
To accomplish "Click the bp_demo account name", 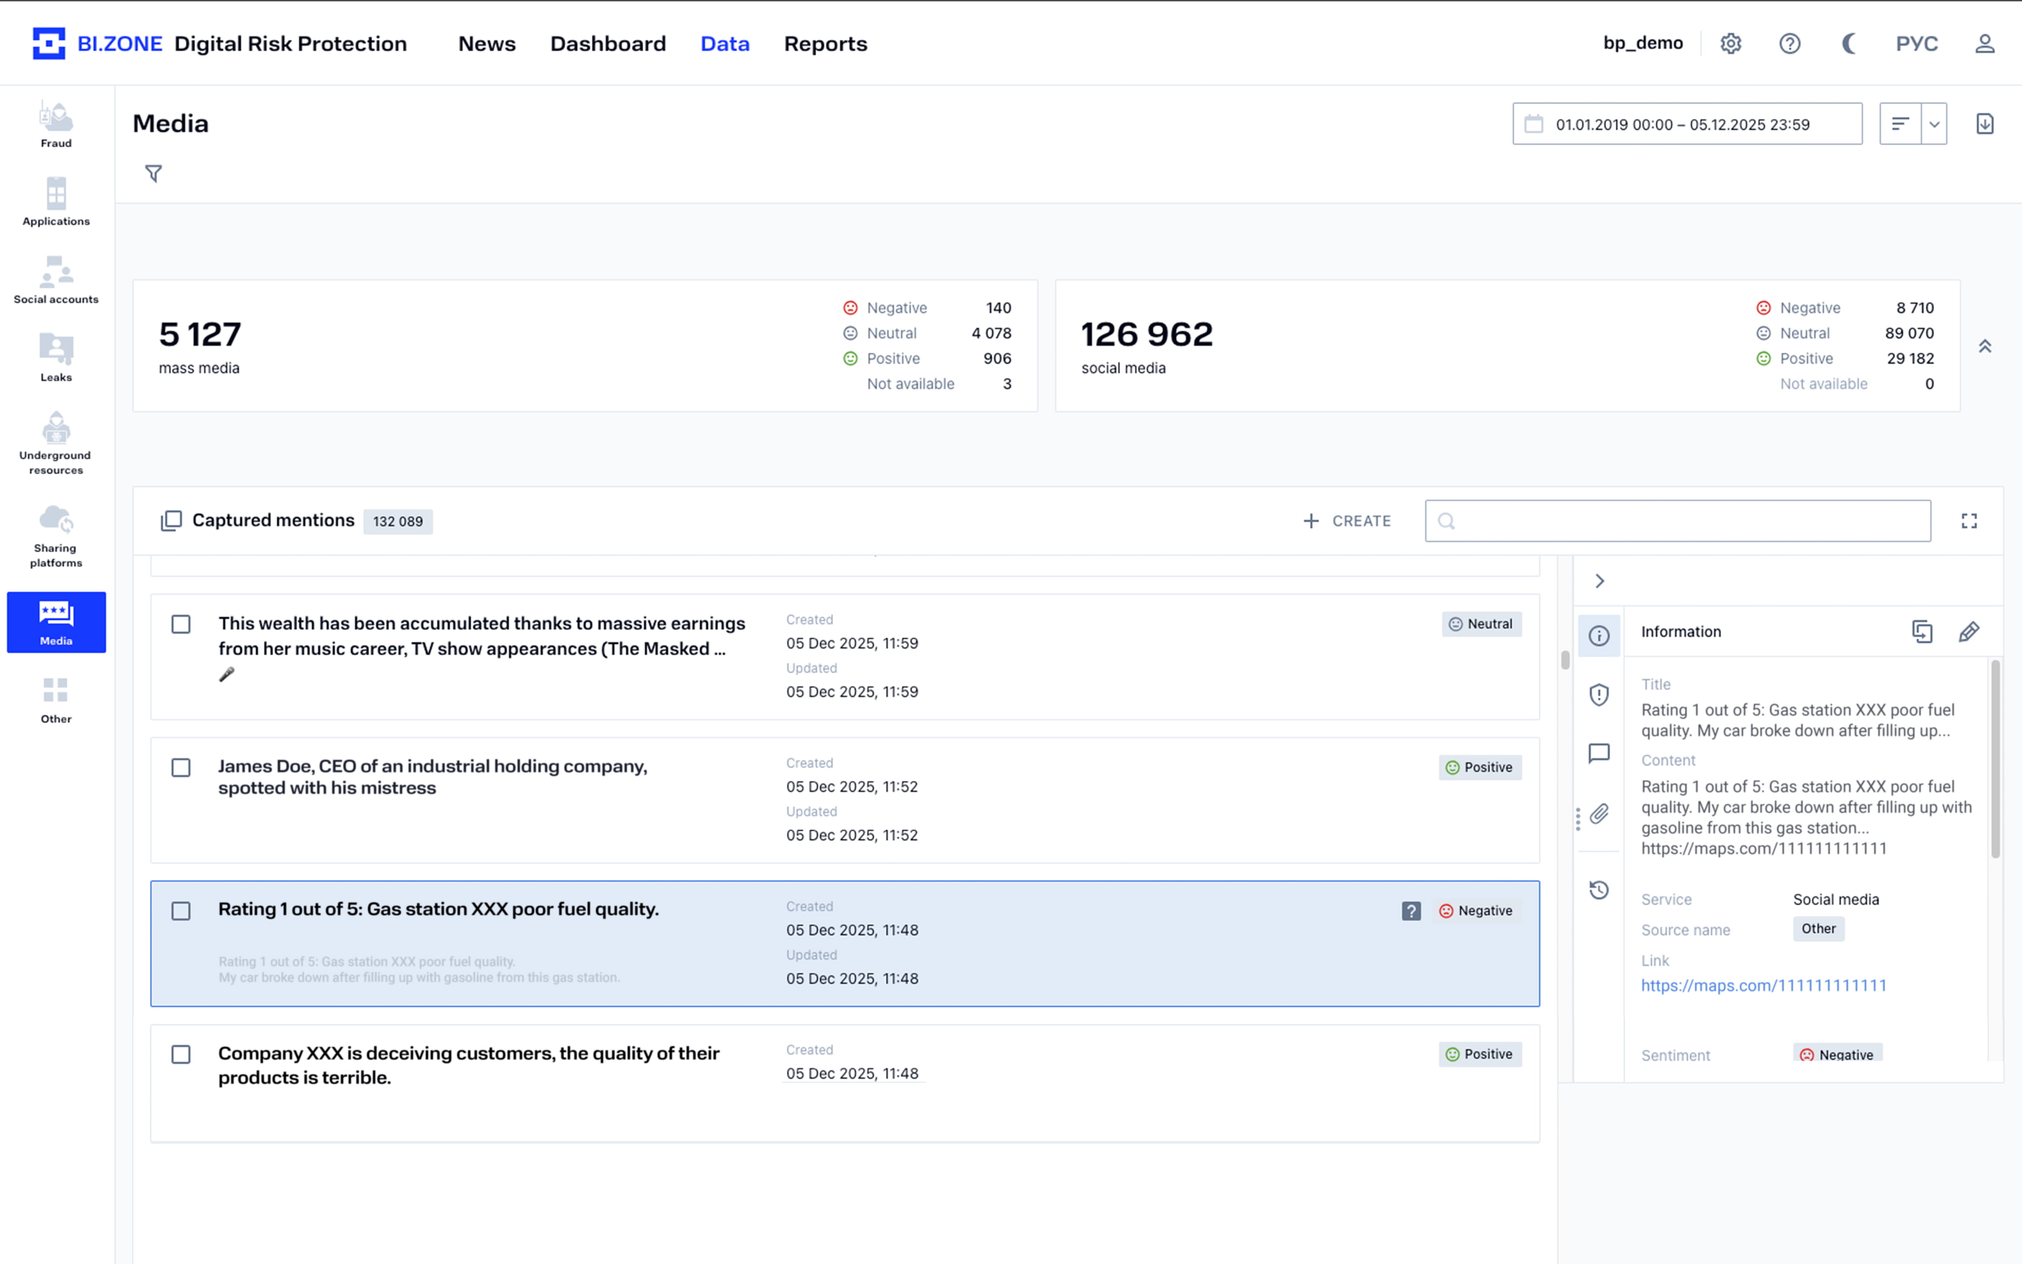I will (x=1642, y=42).
